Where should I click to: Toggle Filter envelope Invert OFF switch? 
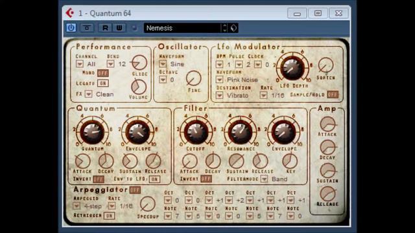[x=206, y=179]
